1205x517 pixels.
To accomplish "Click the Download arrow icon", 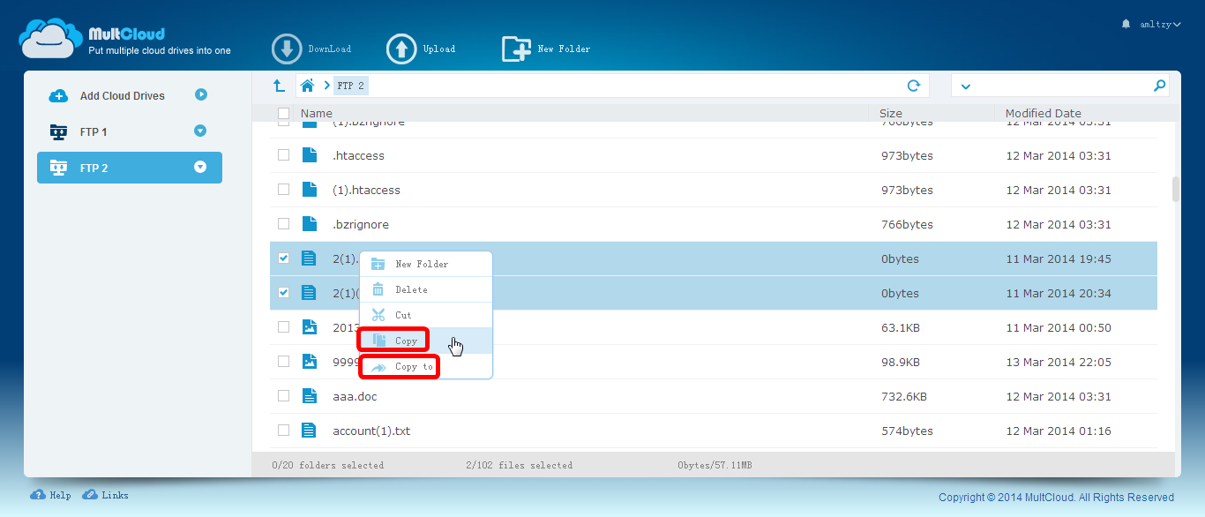I will pyautogui.click(x=287, y=49).
